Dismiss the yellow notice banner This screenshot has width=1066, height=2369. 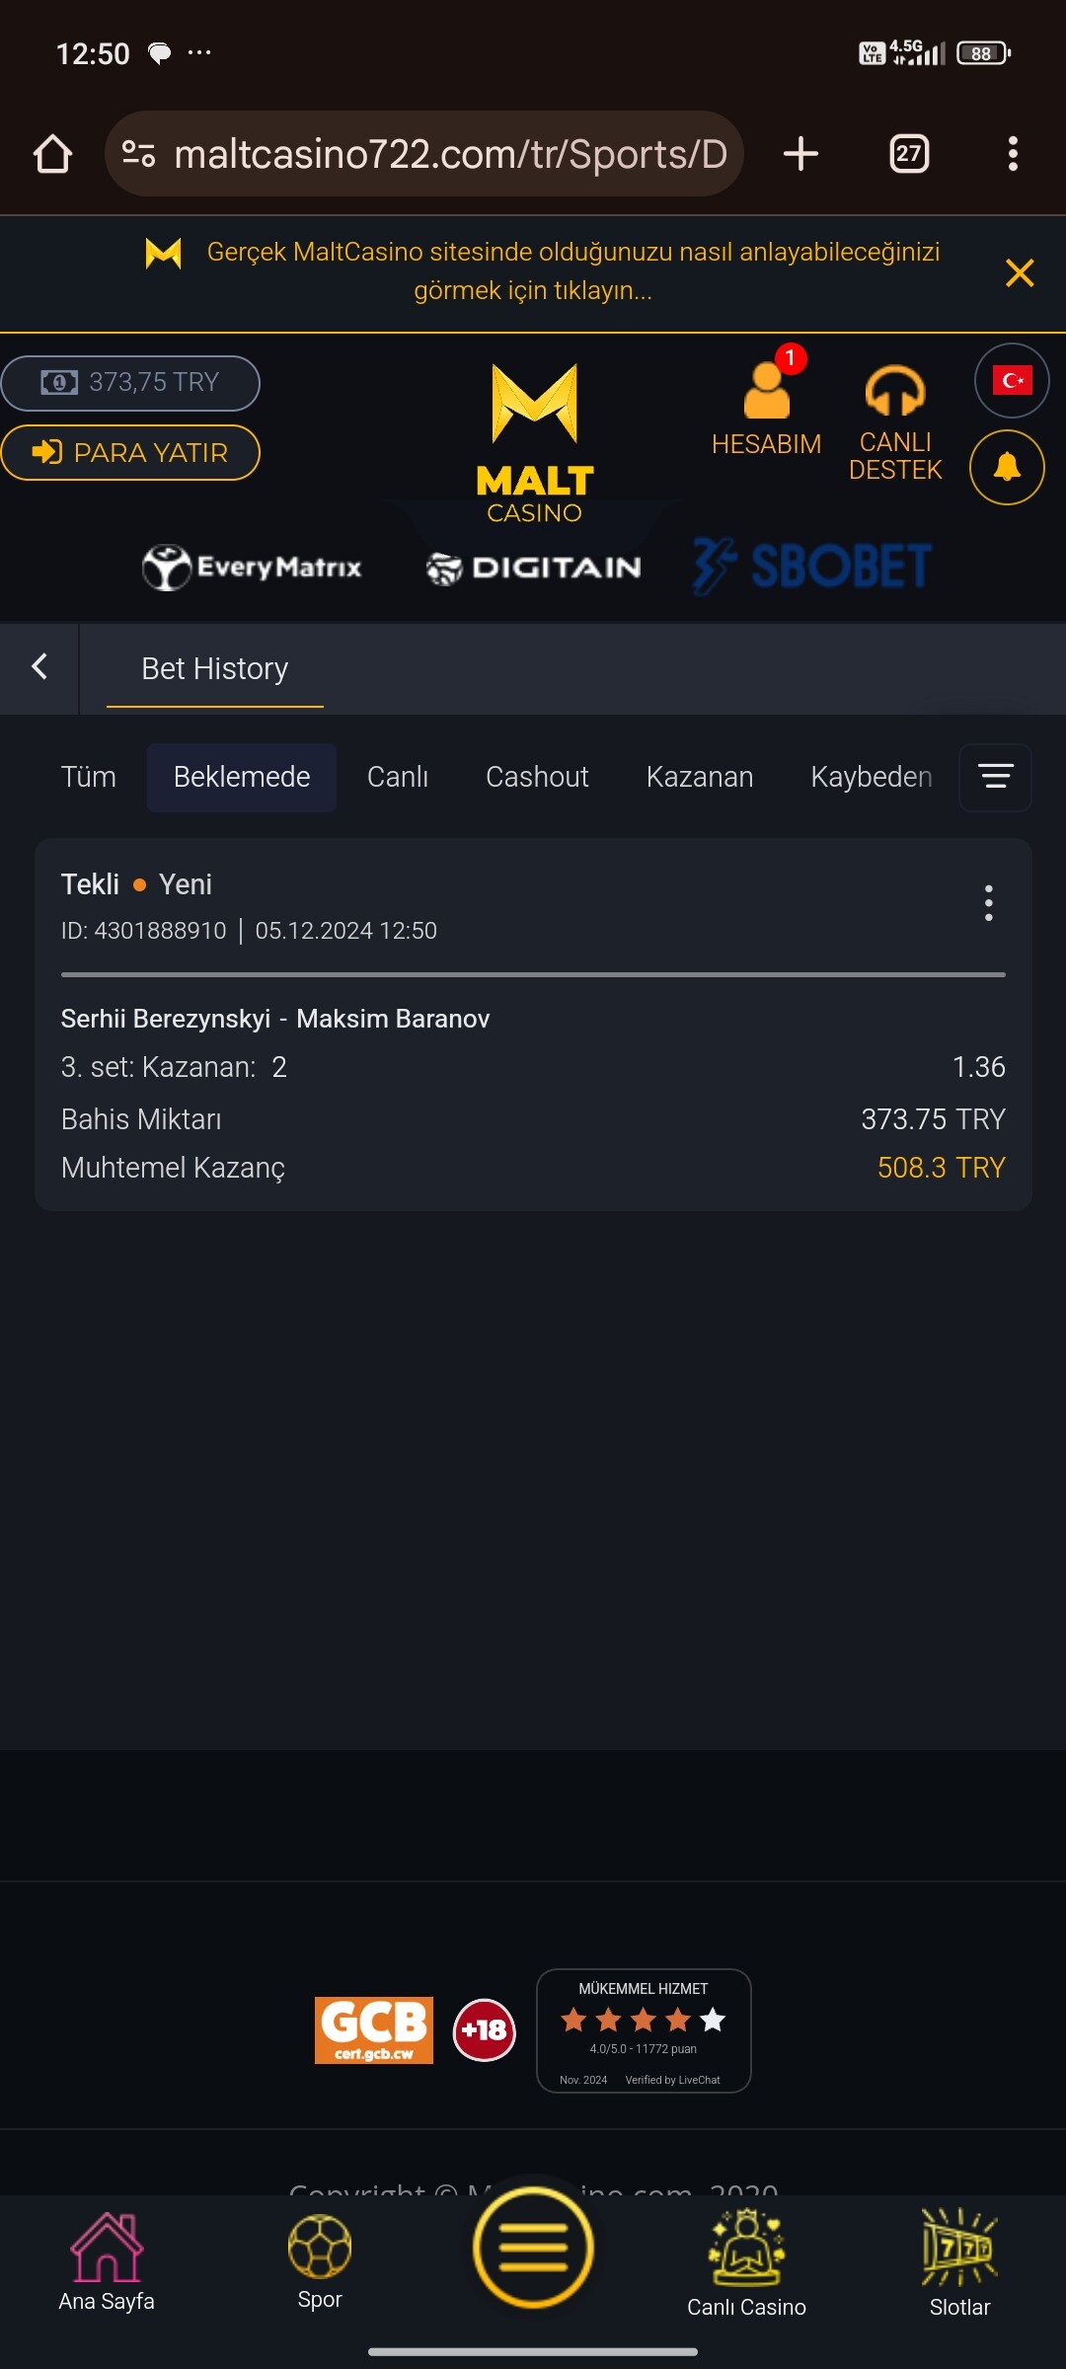(1019, 272)
